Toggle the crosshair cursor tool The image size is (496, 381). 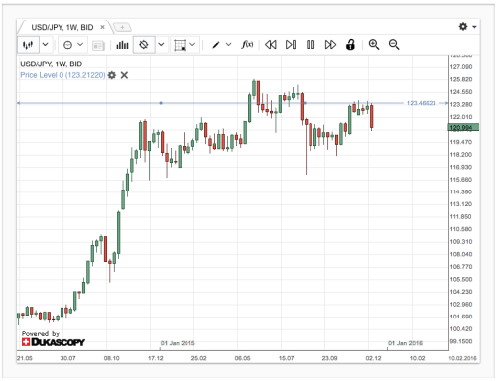tap(144, 45)
